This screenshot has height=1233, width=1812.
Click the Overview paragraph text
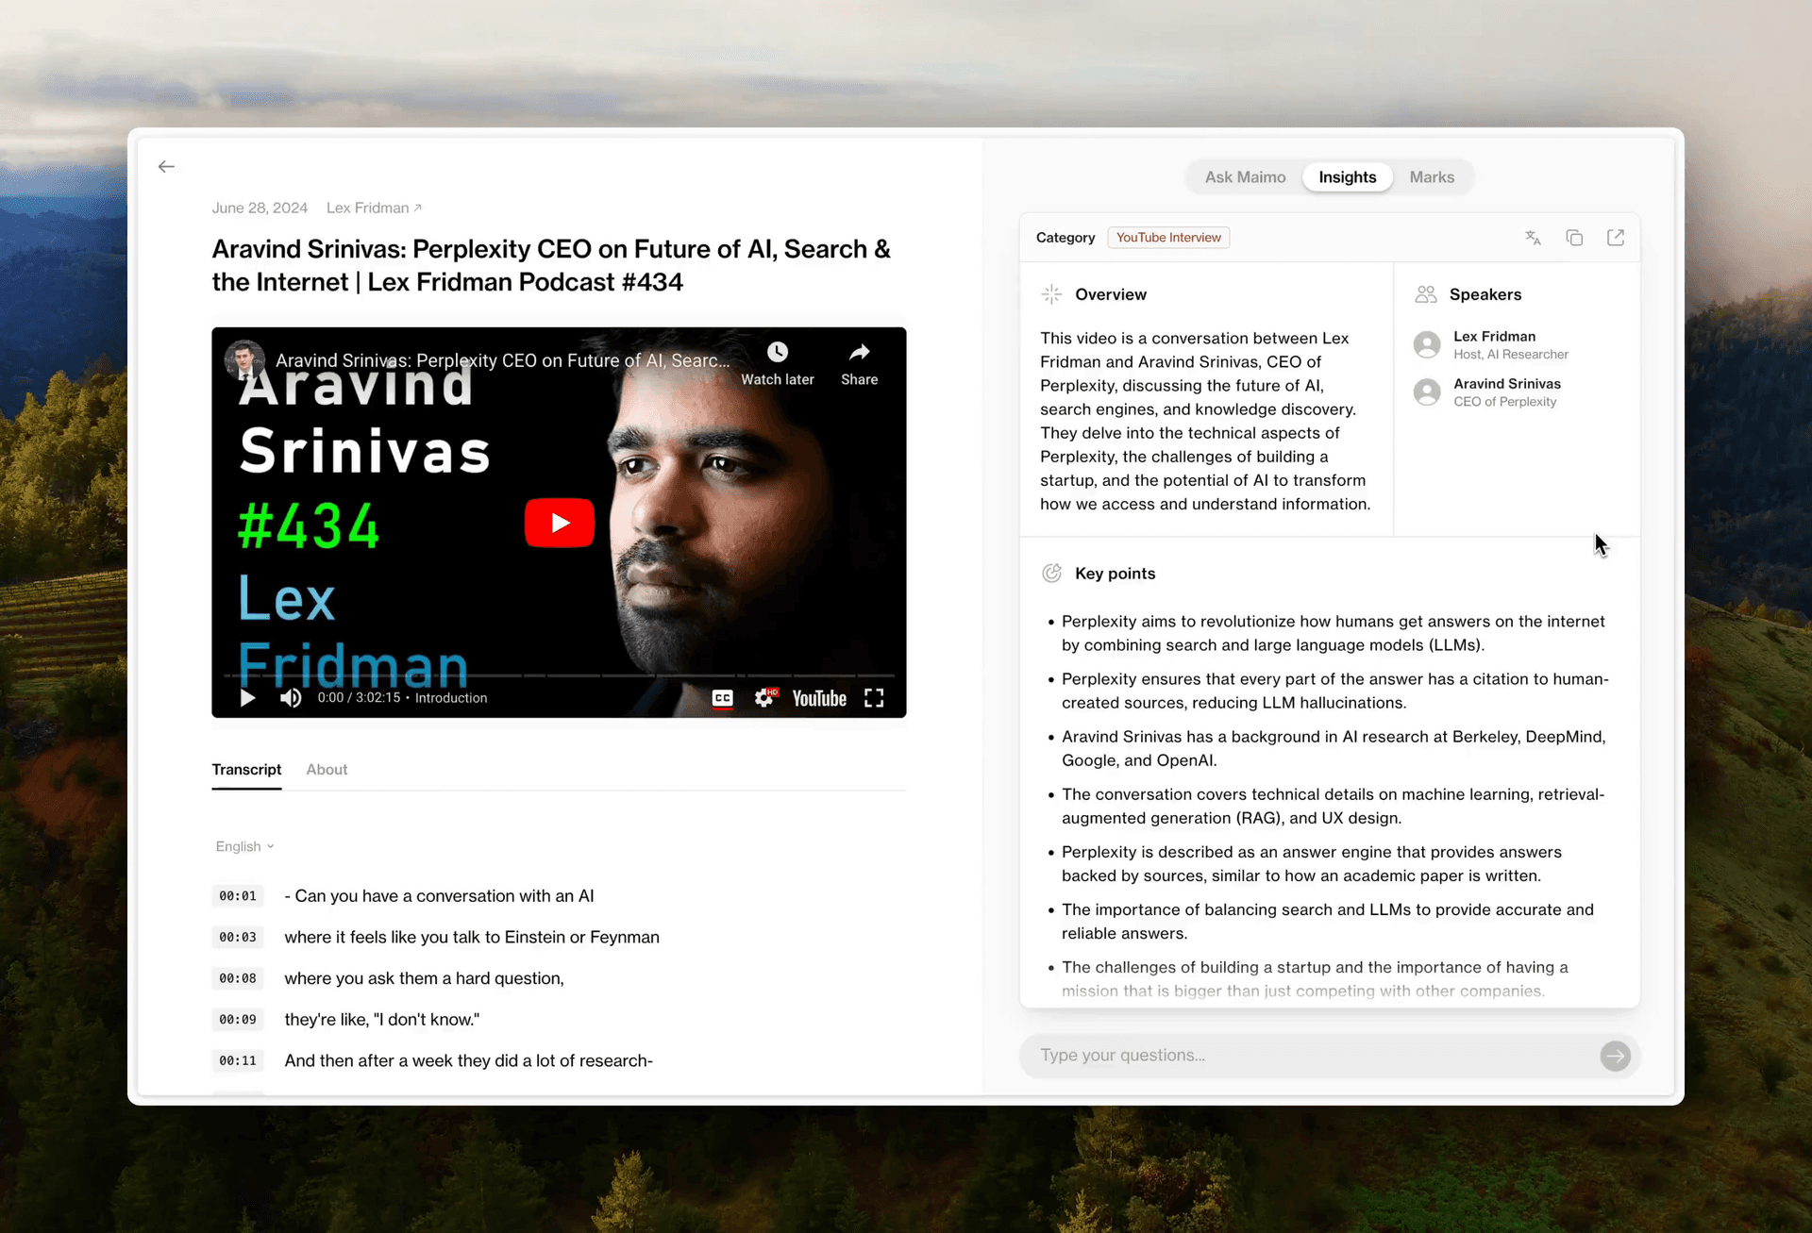1205,422
